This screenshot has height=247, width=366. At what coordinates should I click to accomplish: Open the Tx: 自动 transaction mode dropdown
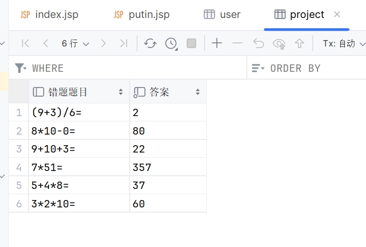tap(343, 43)
